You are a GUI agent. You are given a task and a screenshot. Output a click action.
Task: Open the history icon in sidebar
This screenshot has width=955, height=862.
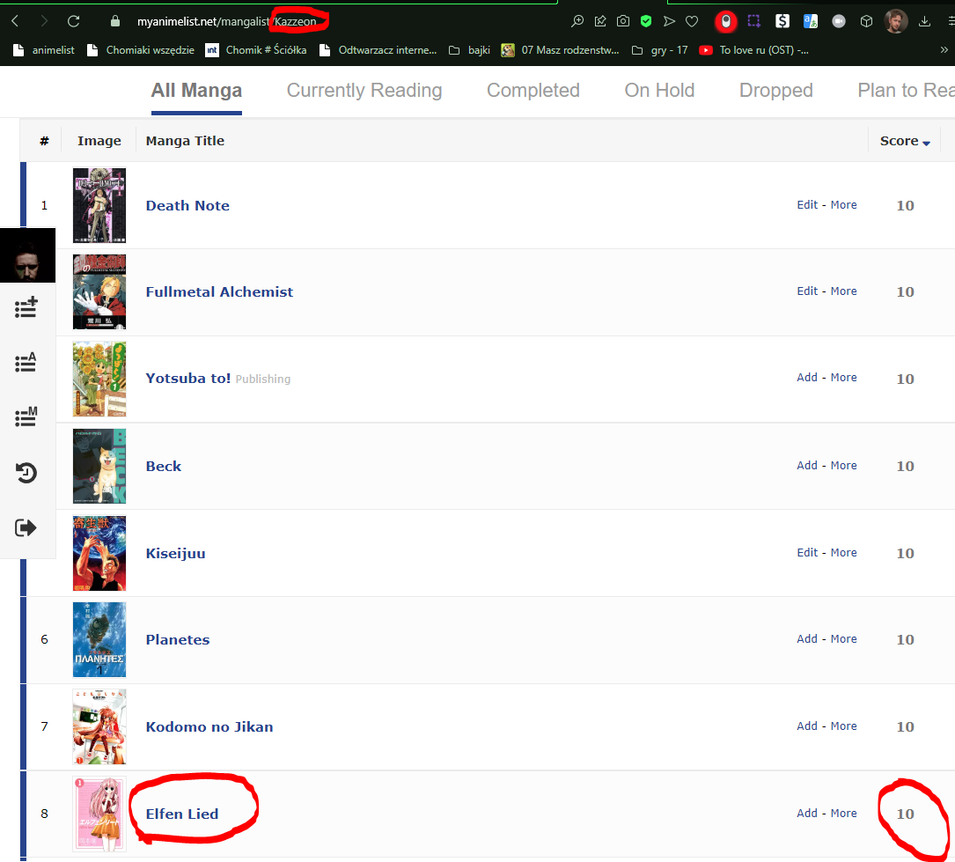(x=26, y=473)
